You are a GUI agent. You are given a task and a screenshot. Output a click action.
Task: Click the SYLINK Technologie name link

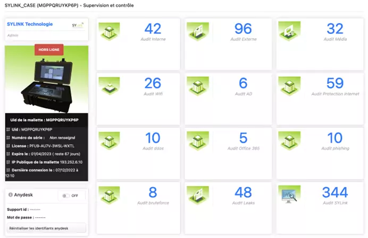(x=30, y=24)
